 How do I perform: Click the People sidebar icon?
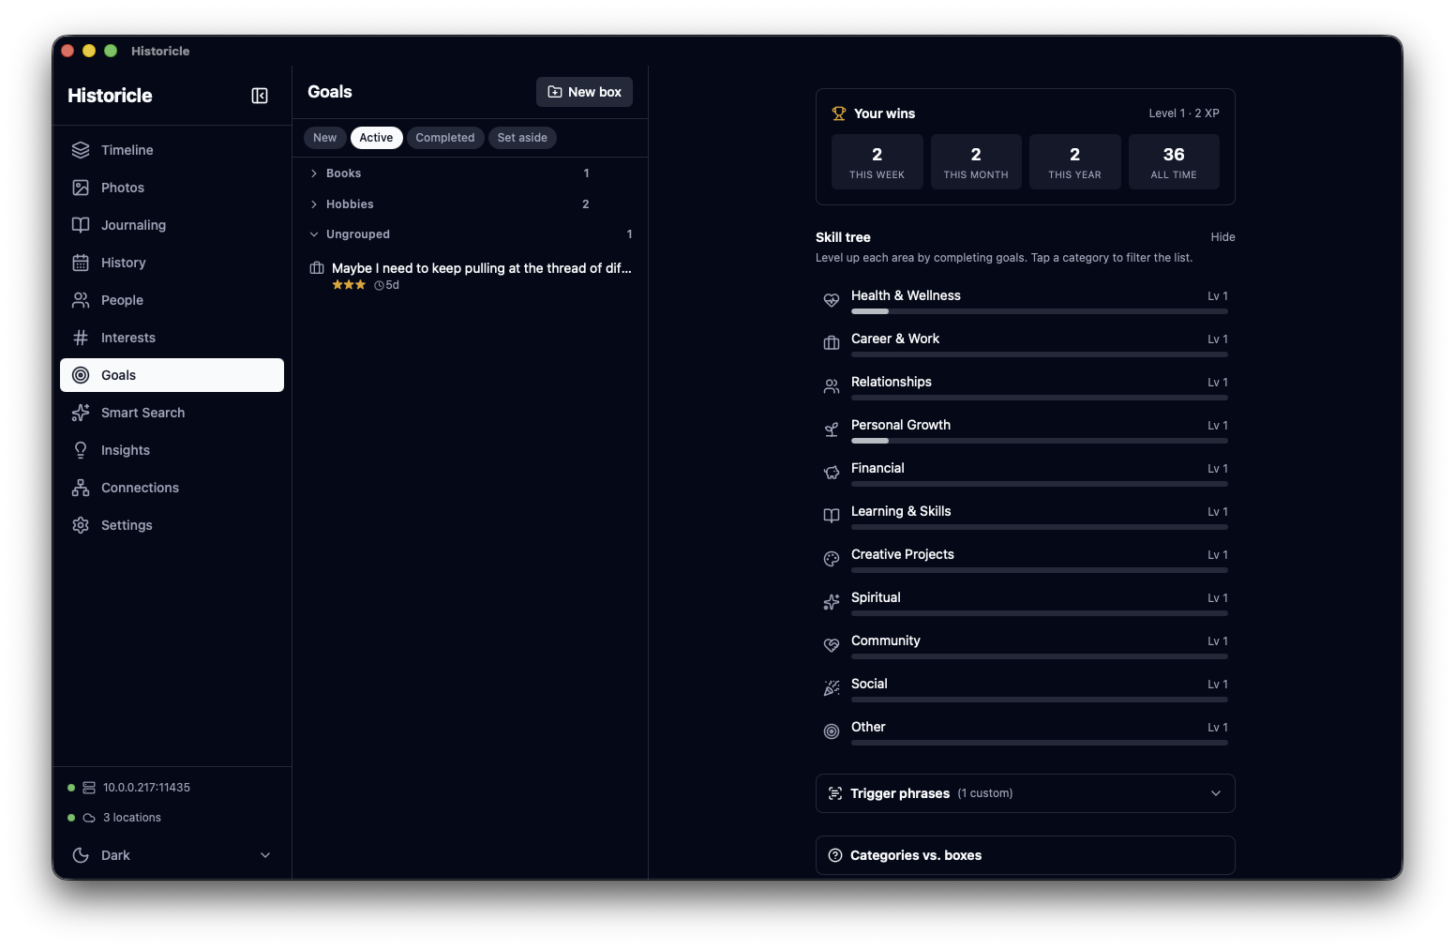(x=81, y=300)
